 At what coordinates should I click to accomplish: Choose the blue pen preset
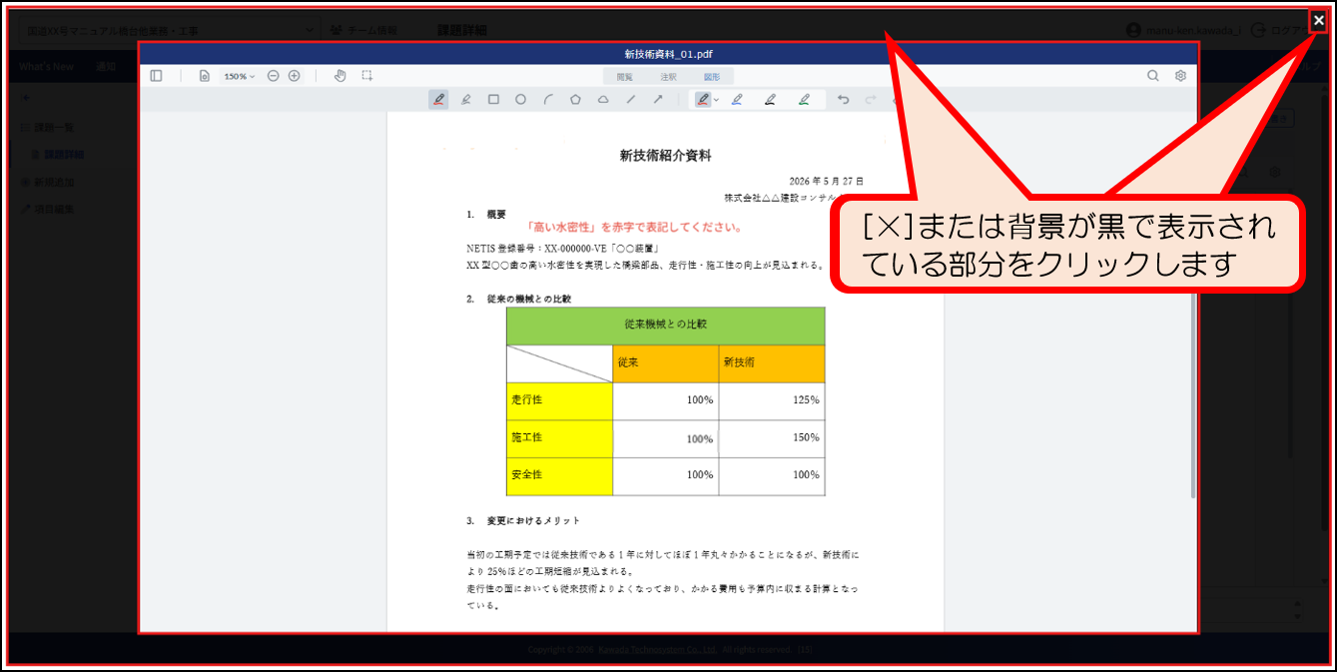click(737, 100)
